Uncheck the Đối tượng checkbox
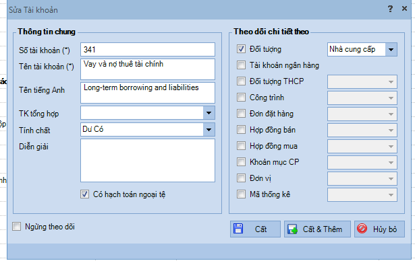 (241, 49)
